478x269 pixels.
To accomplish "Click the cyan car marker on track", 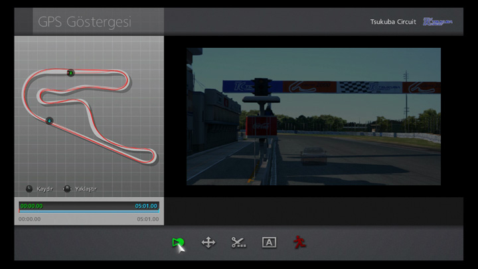I will (x=49, y=120).
